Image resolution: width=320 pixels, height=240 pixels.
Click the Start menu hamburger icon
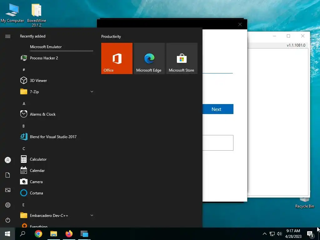(x=8, y=36)
